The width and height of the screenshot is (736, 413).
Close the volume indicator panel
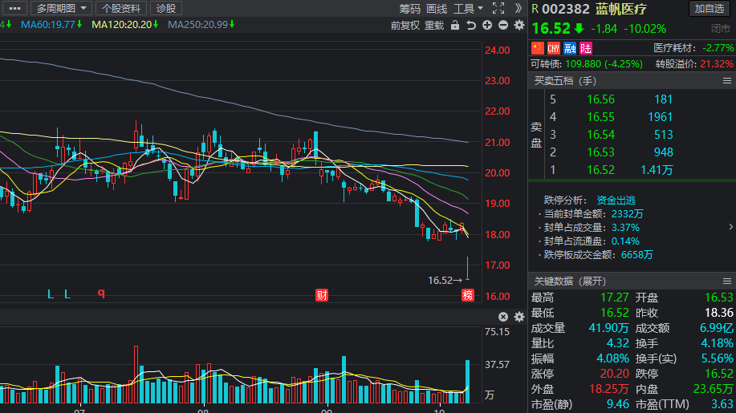(503, 317)
